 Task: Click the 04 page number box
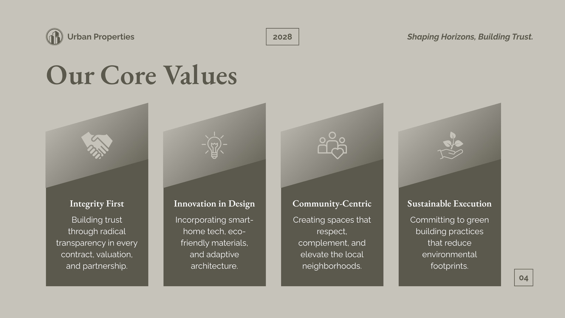pyautogui.click(x=524, y=278)
